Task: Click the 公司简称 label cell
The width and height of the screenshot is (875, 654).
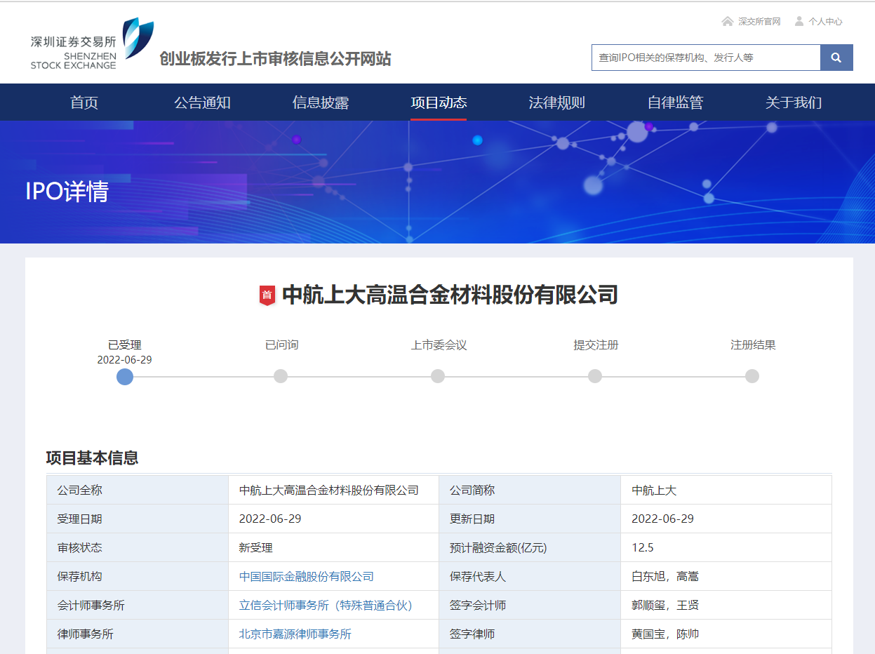Action: (x=530, y=490)
